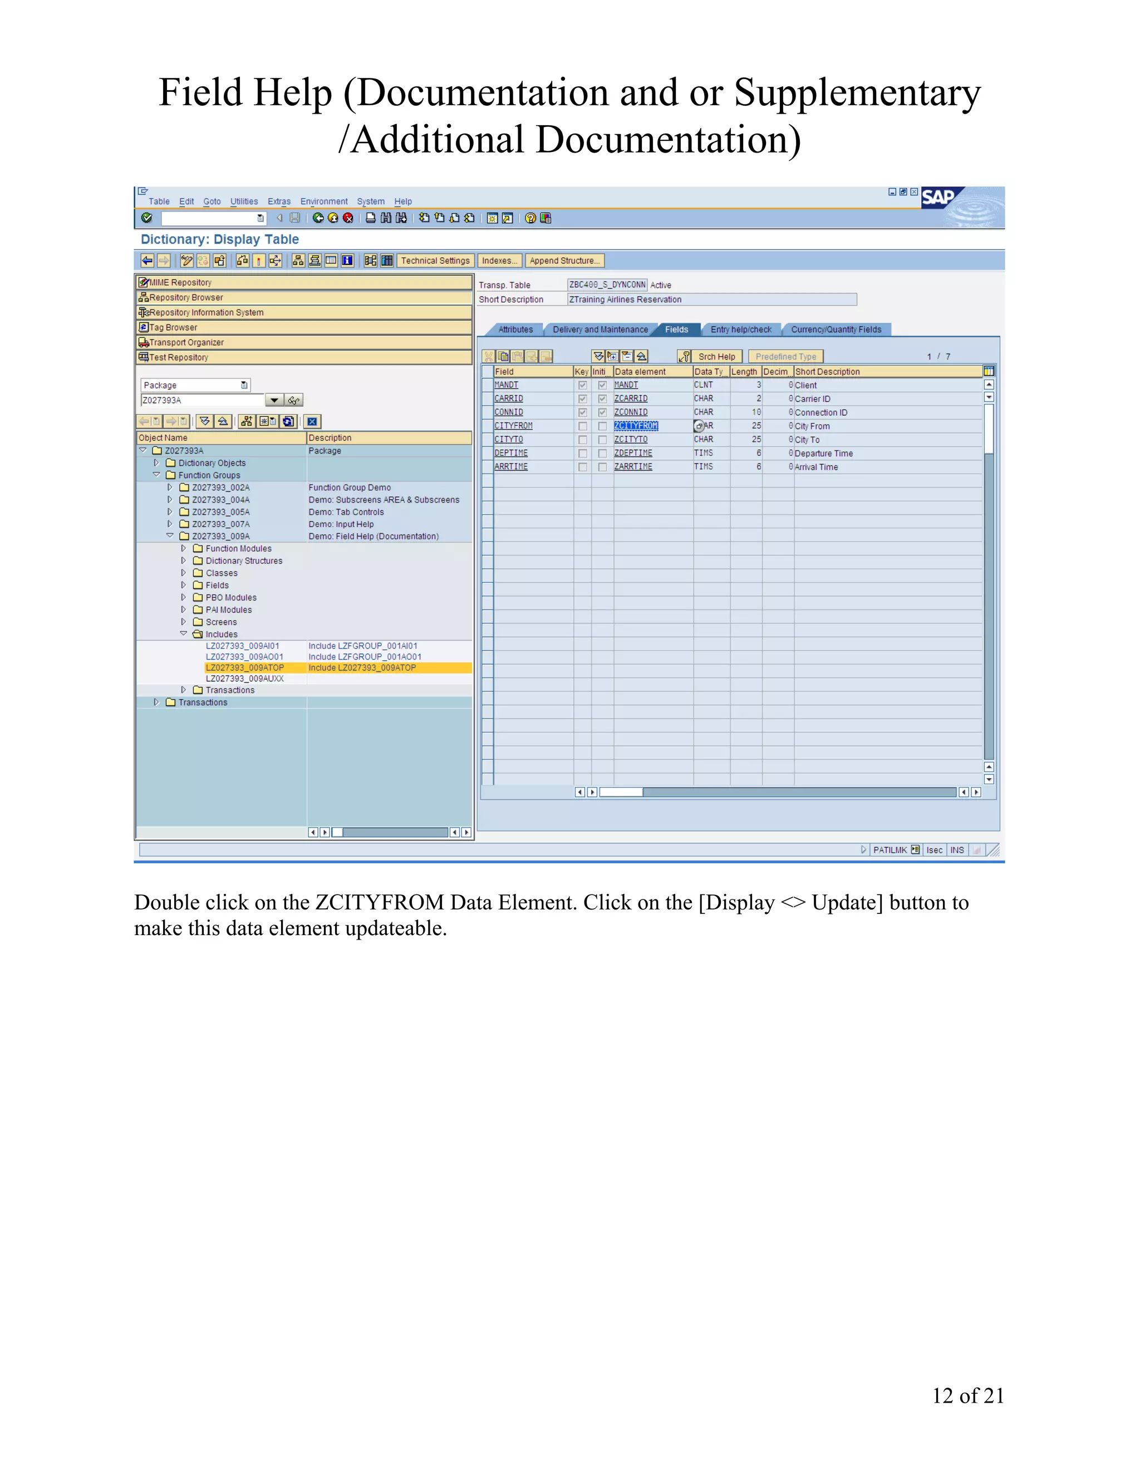Screen dimensions: 1140x1475
Task: Switch to the Delivery and Maintenance tab
Action: coord(600,330)
